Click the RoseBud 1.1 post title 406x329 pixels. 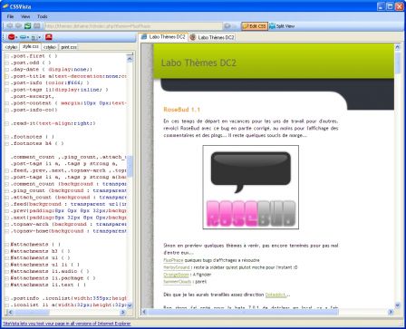click(182, 110)
